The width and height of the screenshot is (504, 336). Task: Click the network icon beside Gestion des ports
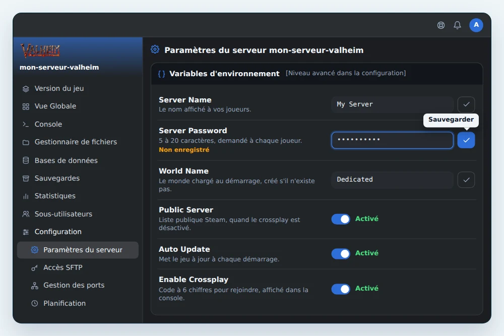click(x=35, y=286)
